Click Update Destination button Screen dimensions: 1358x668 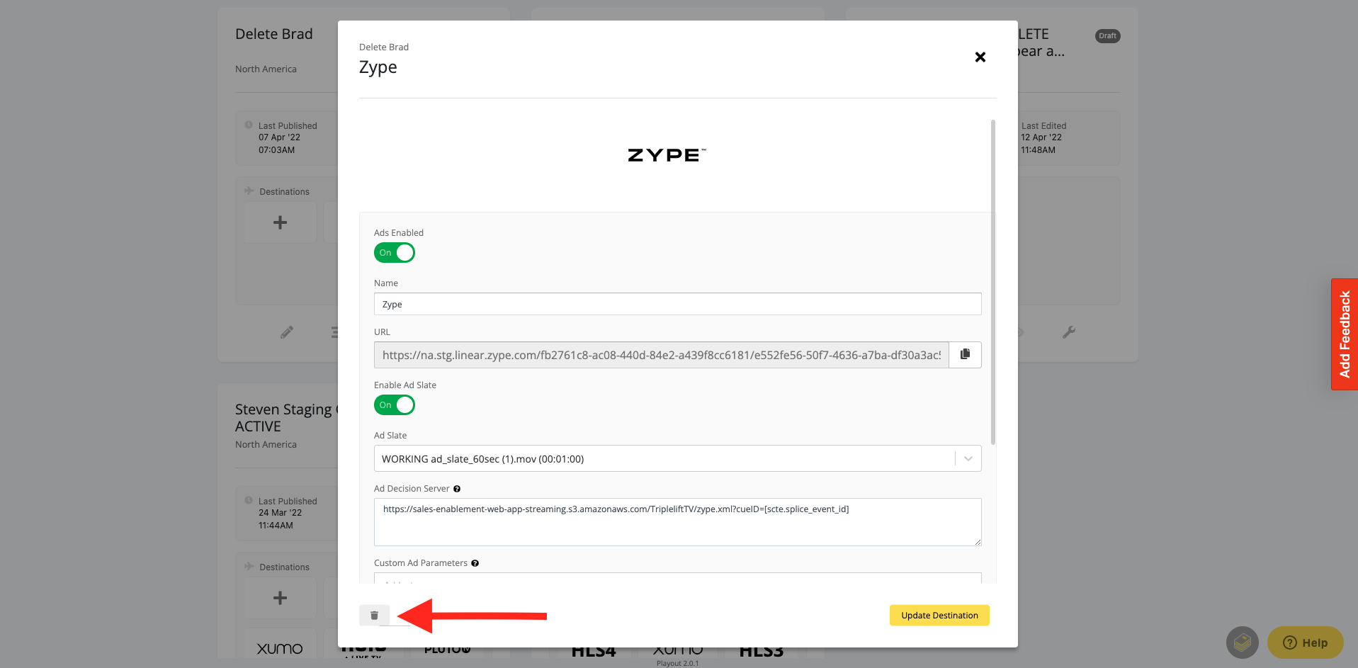coord(939,616)
